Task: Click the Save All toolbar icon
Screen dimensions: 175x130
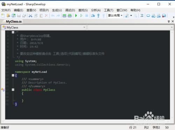Action: (24, 15)
